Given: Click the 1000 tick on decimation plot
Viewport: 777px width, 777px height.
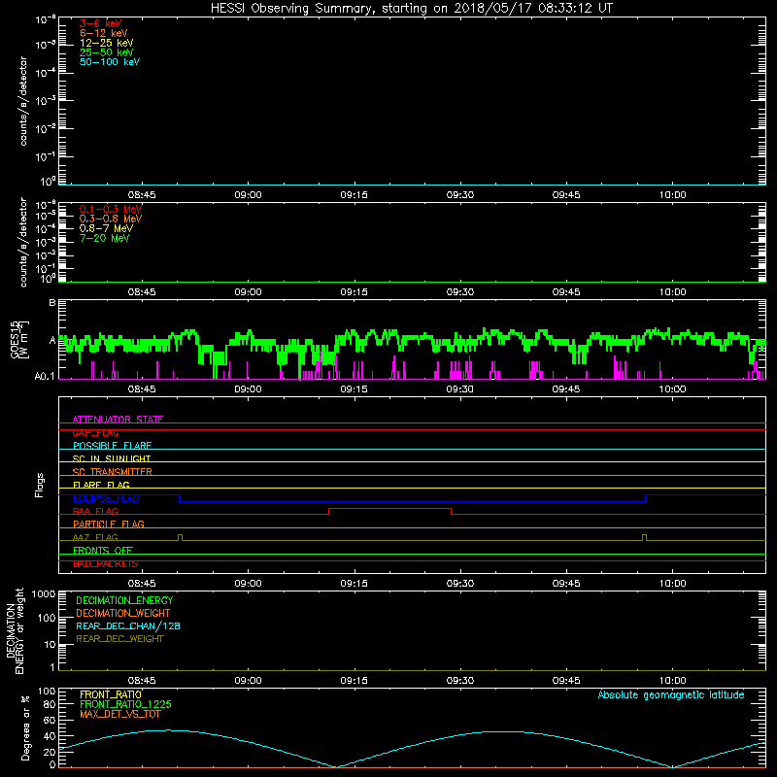Looking at the screenshot, I should tap(44, 594).
